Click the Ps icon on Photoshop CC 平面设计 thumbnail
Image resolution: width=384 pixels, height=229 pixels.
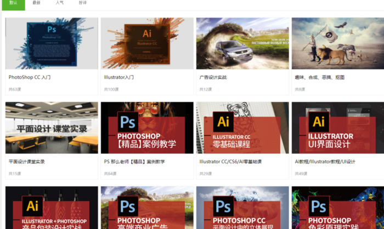(223, 207)
